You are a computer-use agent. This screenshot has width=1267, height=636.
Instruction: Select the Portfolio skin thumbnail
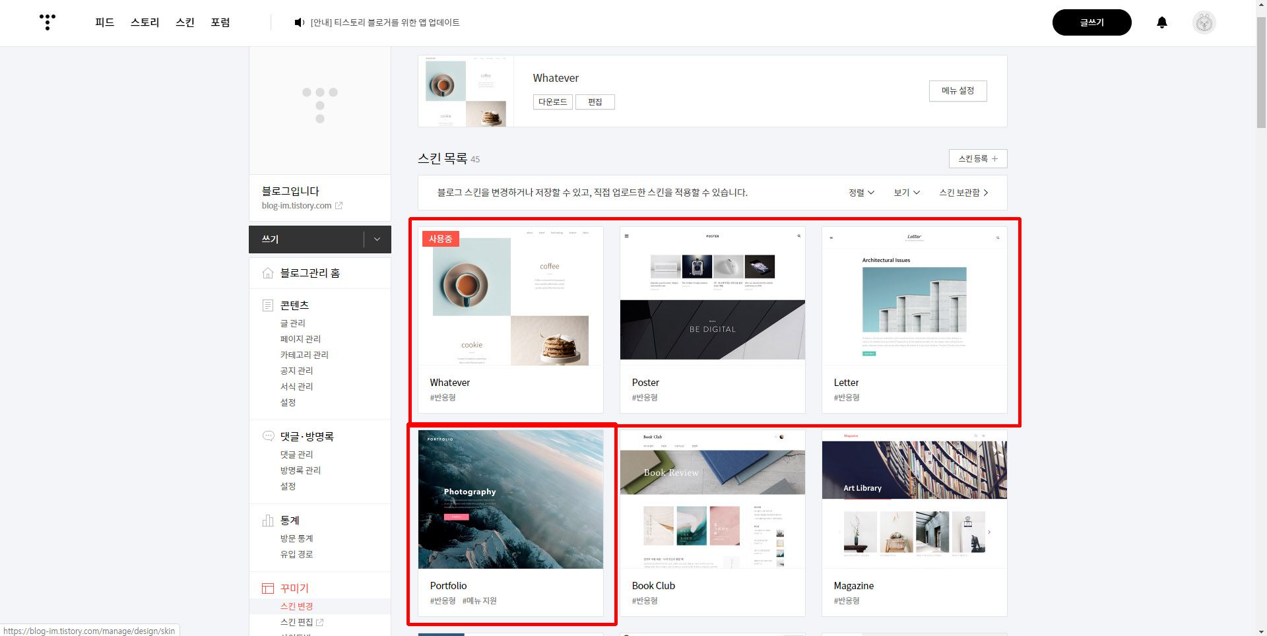click(x=511, y=499)
